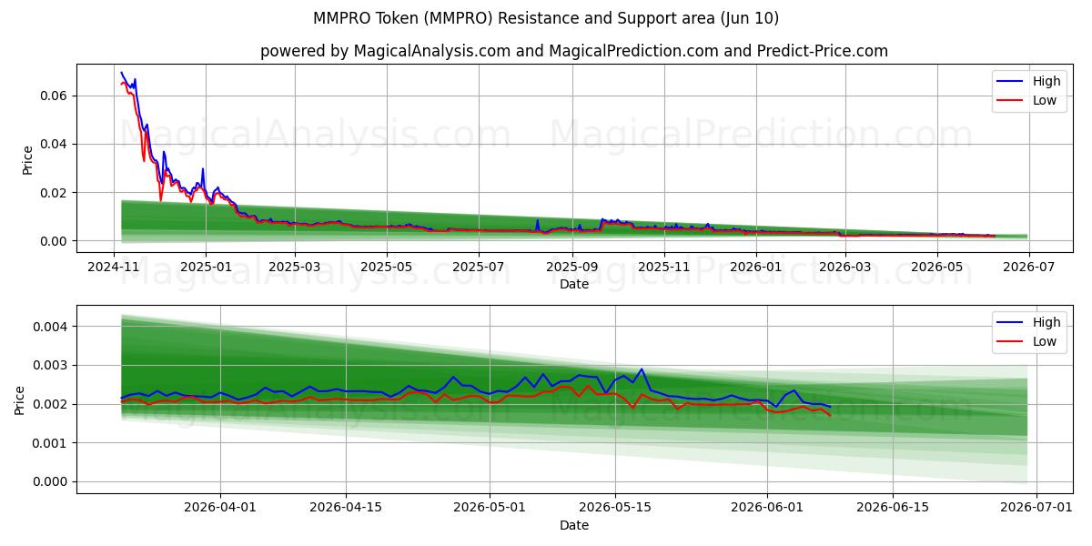Click the '2025-07' x-axis label in top chart
This screenshot has height=546, width=1092.
click(479, 267)
